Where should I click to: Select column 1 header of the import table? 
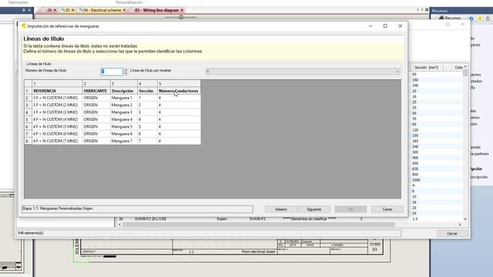tap(57, 84)
